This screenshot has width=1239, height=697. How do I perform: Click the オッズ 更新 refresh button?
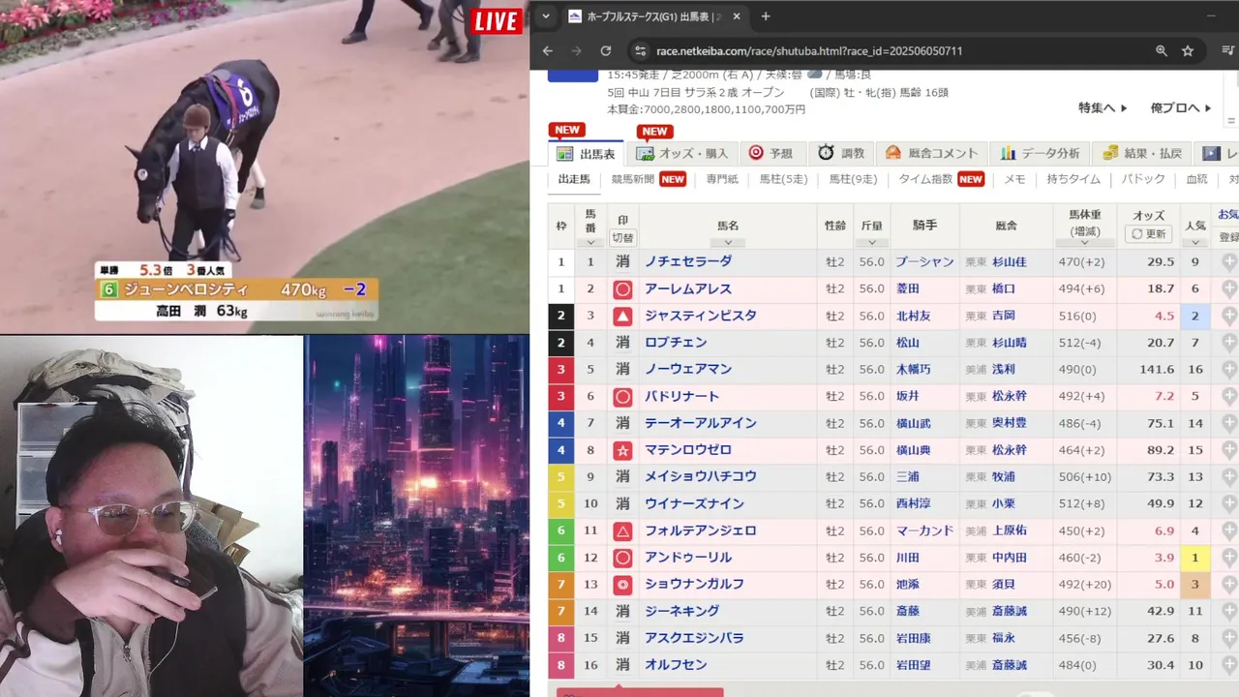(1149, 234)
